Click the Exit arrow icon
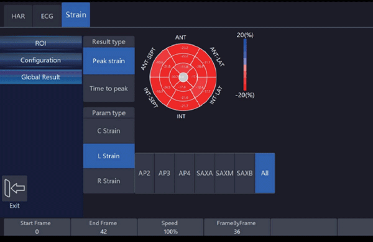 [14, 189]
